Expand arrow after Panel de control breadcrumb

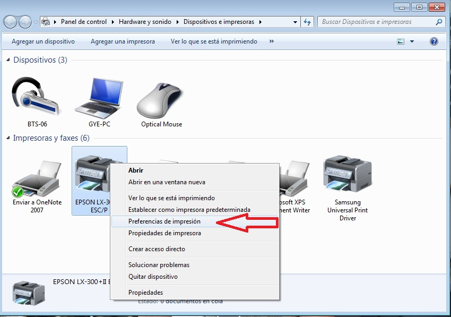tap(112, 22)
